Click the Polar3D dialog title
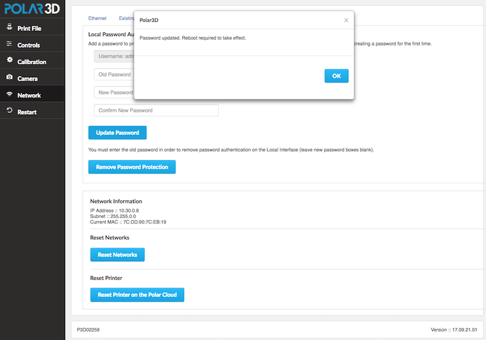This screenshot has width=486, height=340. (x=149, y=20)
